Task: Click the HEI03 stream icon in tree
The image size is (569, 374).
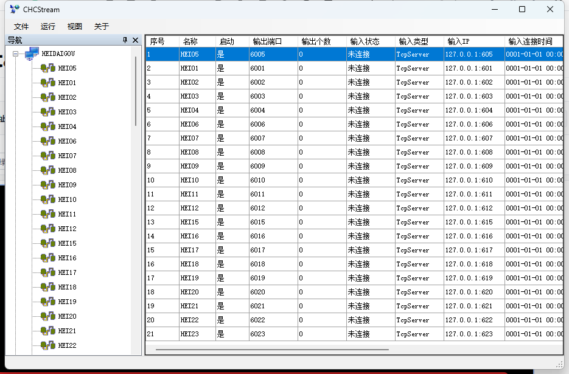Action: coord(48,112)
